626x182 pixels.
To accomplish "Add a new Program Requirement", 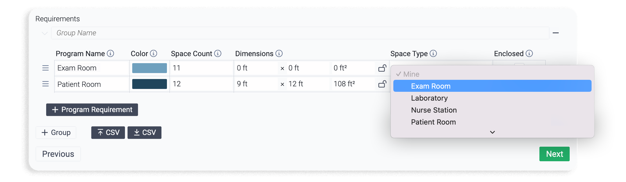I will tap(92, 110).
